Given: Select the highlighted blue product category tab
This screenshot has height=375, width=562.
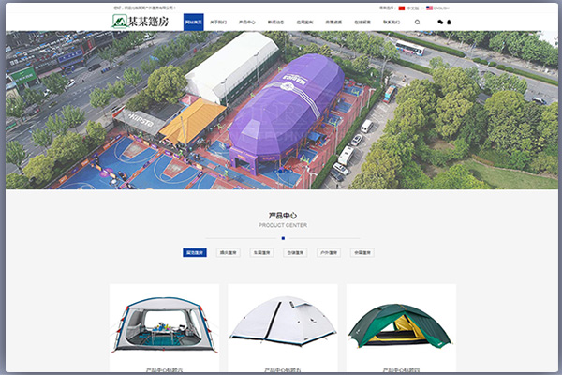Looking at the screenshot, I should tap(194, 252).
